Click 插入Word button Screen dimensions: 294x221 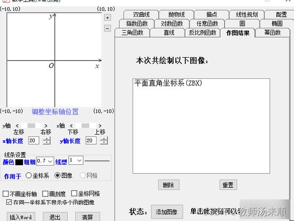pyautogui.click(x=21, y=217)
